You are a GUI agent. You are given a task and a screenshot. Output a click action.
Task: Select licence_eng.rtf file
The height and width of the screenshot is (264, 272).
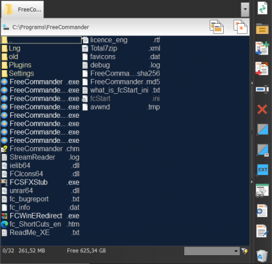point(121,40)
